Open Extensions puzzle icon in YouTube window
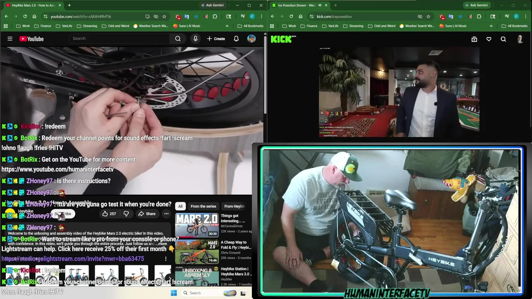The width and height of the screenshot is (532, 299). [x=215, y=16]
